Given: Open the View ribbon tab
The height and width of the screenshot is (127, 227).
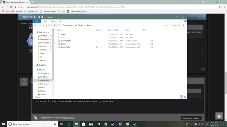Looking at the screenshot, I should pos(61,21).
